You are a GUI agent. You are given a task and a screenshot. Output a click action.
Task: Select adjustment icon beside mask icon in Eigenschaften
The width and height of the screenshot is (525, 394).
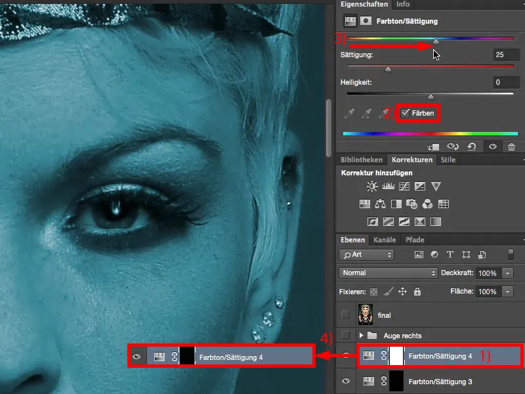[350, 21]
